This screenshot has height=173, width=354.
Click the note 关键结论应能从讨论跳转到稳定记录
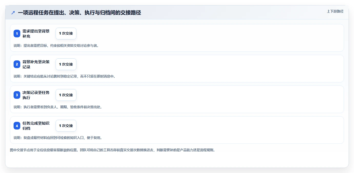pos(51,76)
